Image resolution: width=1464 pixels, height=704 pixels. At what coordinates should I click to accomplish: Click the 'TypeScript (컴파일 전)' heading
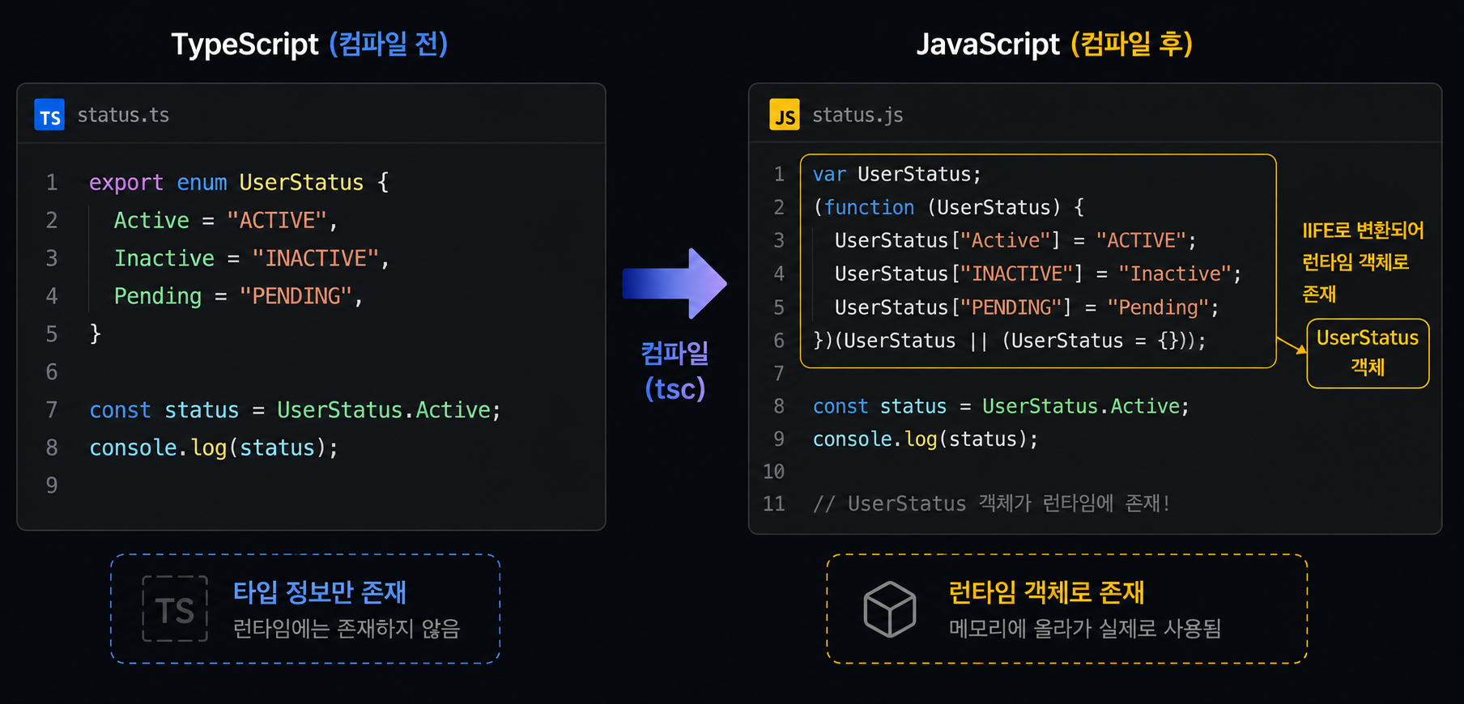(309, 44)
